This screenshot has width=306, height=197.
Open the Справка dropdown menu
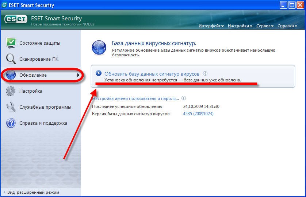(287, 26)
